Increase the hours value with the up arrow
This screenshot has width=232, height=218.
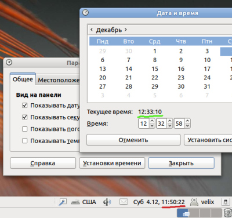pyautogui.click(x=152, y=121)
